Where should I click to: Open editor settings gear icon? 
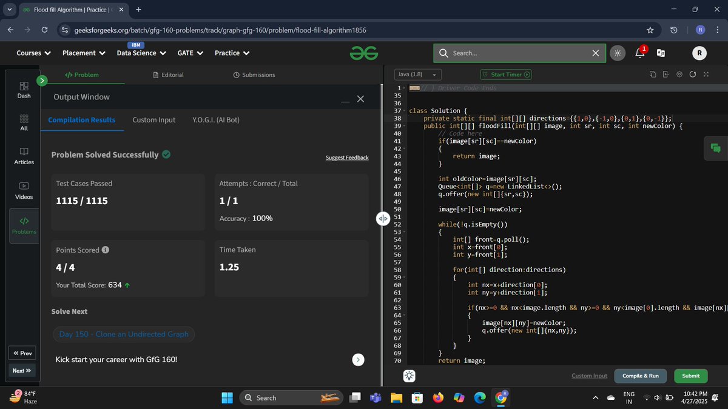(x=679, y=75)
